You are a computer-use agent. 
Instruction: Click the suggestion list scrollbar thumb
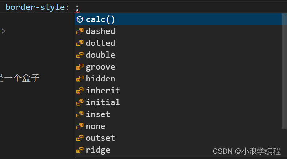(x=284, y=71)
